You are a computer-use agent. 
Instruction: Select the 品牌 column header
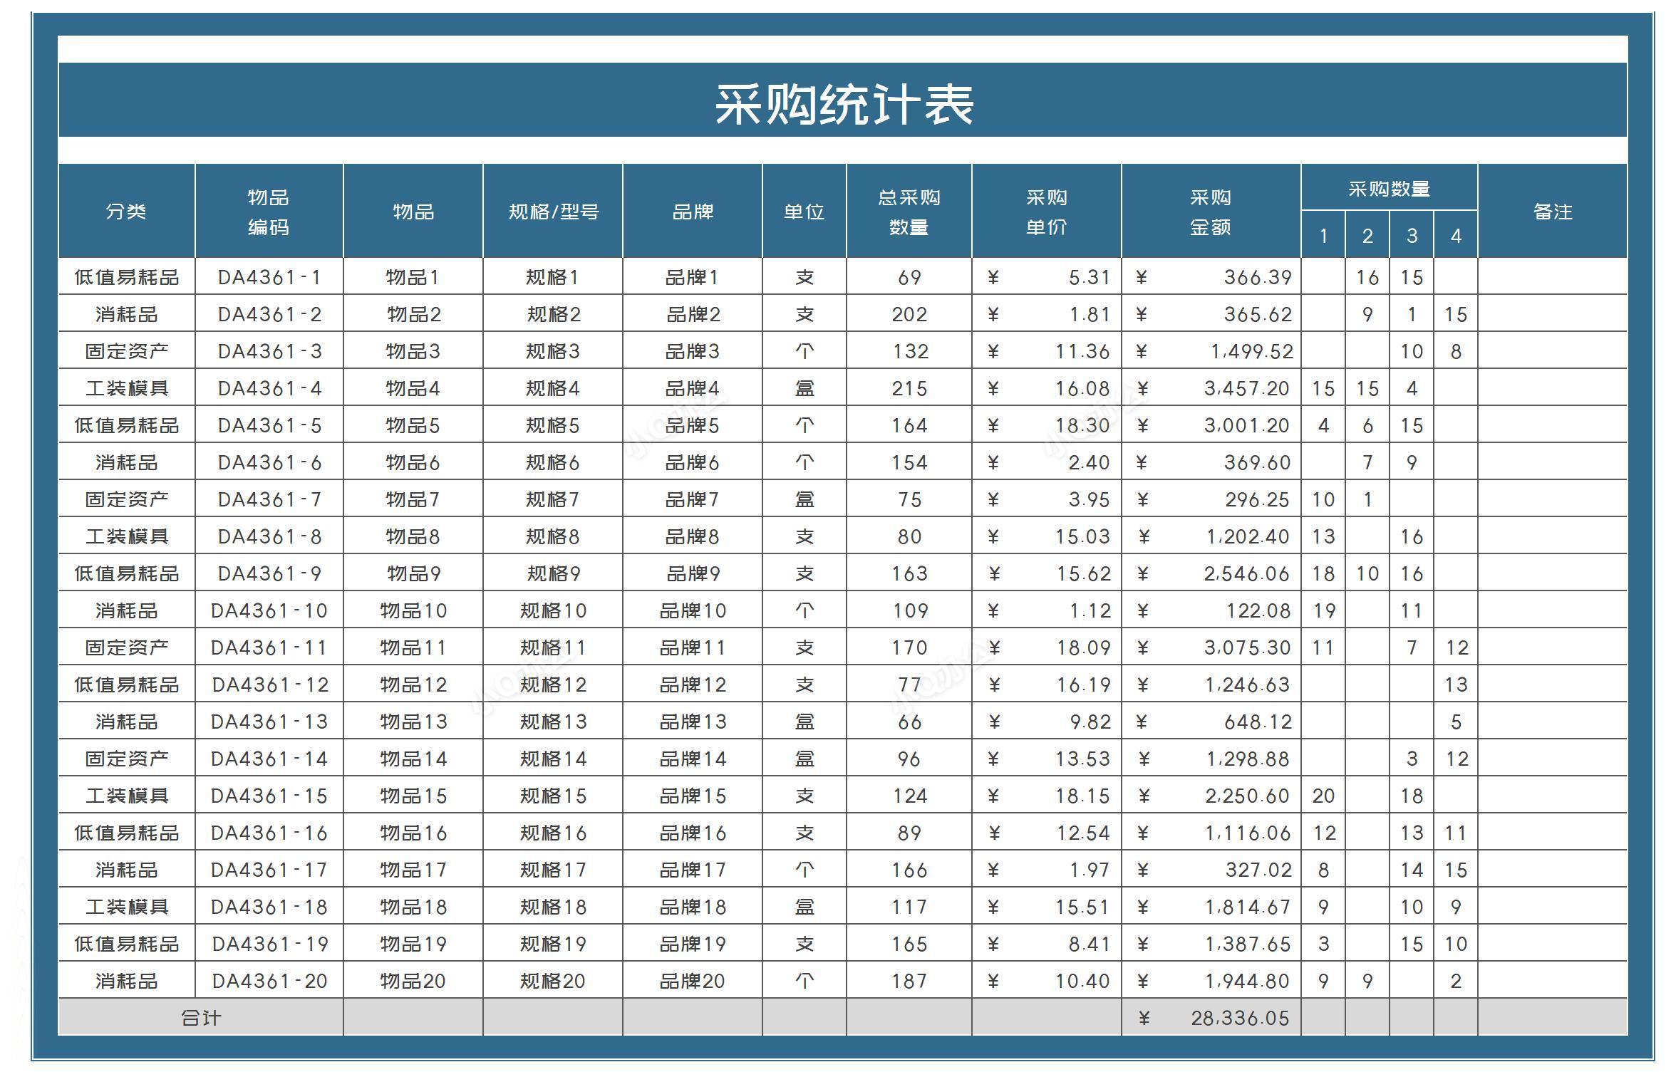coord(695,211)
